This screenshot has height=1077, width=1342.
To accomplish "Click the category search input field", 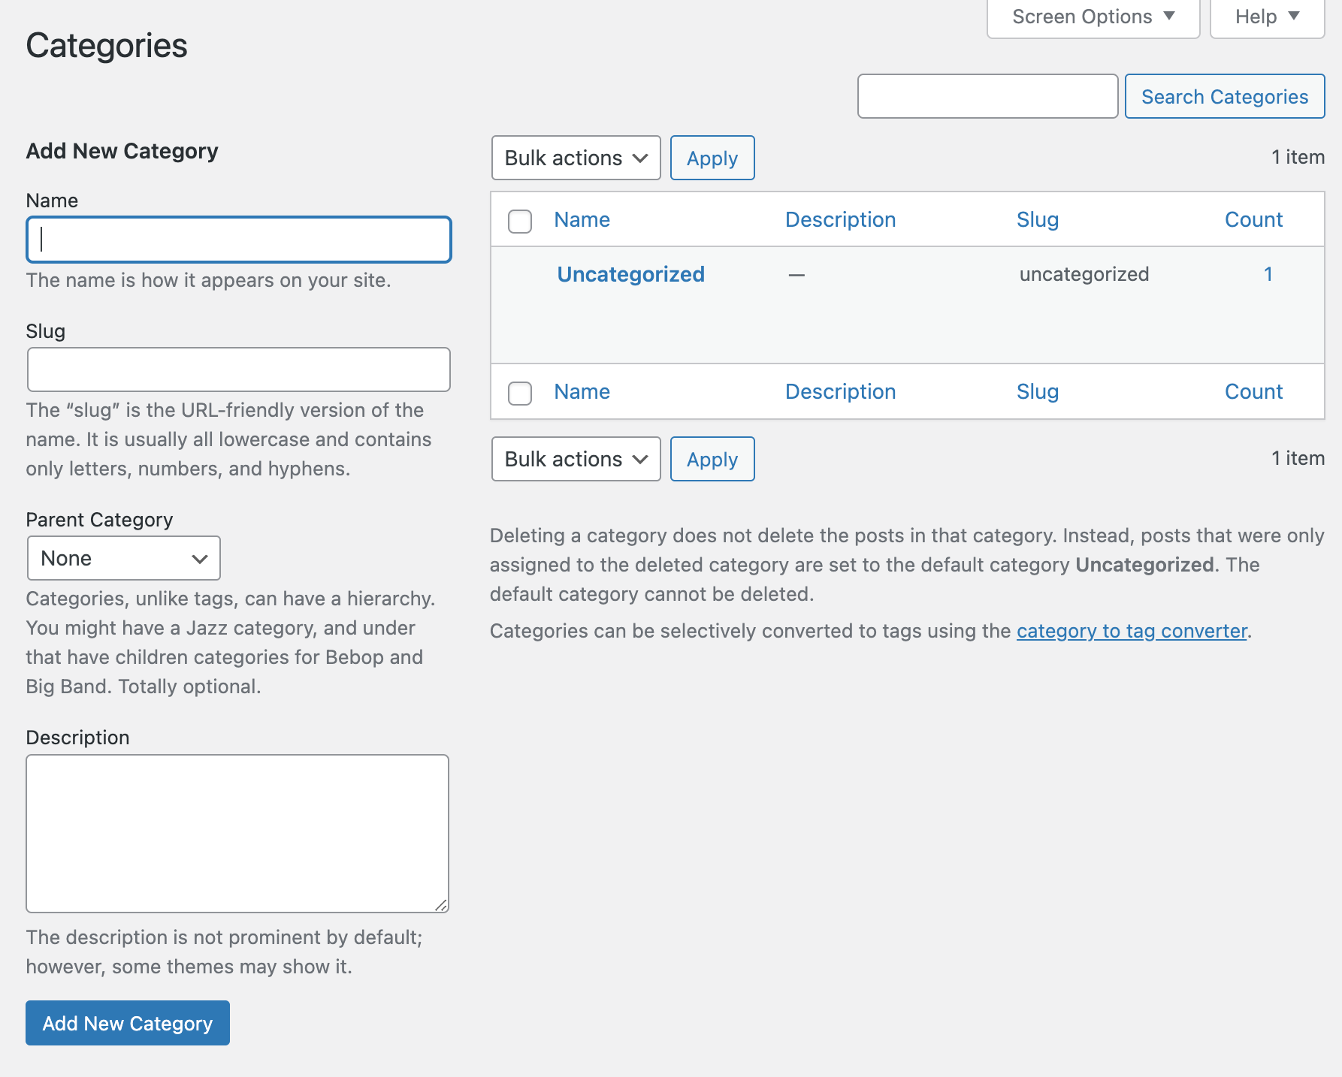I will [987, 96].
